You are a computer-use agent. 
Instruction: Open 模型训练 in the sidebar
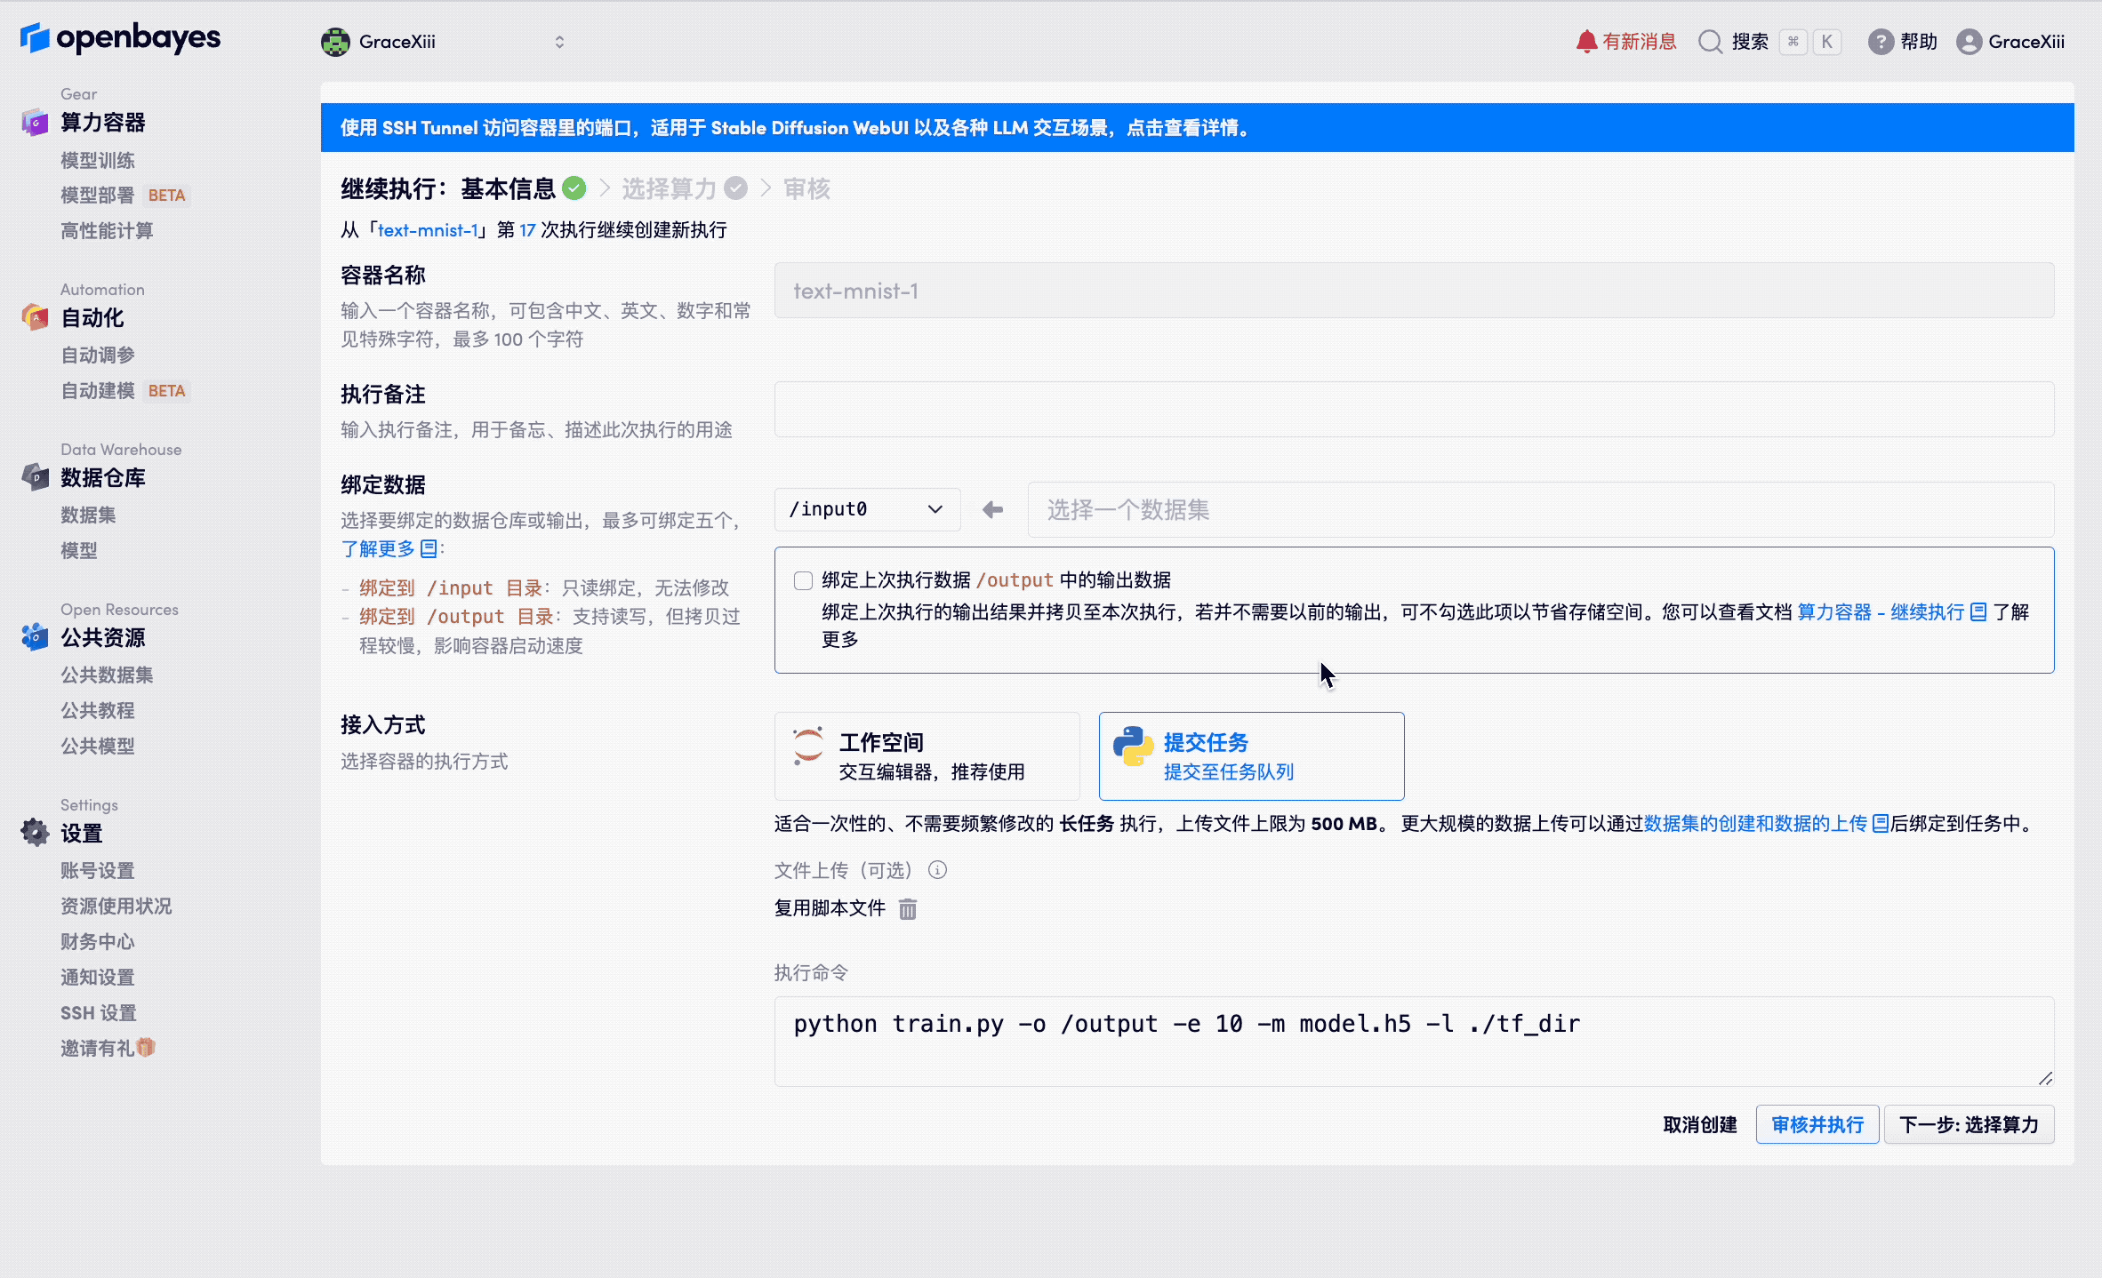pos(98,161)
